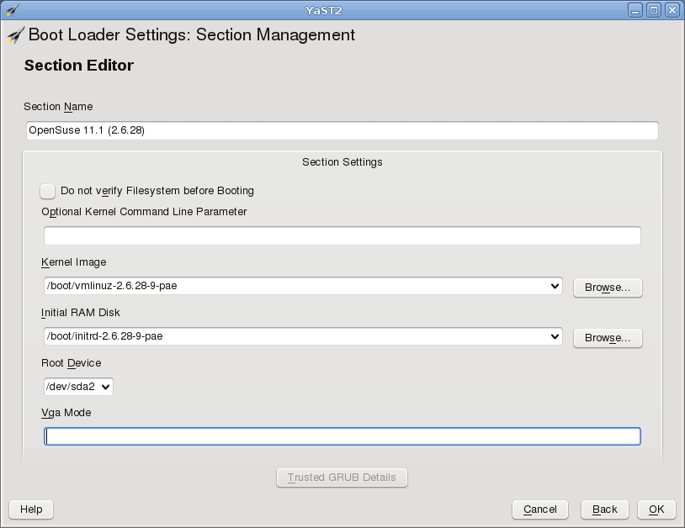This screenshot has height=528, width=685.
Task: Expand the Kernel Image dropdown arrow
Action: click(555, 286)
